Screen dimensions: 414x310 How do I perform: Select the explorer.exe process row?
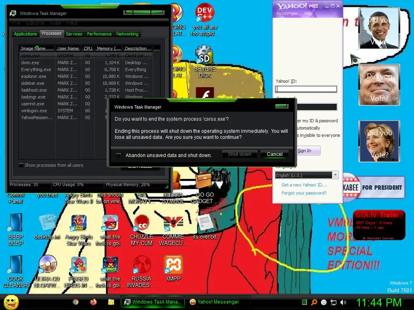coord(86,76)
